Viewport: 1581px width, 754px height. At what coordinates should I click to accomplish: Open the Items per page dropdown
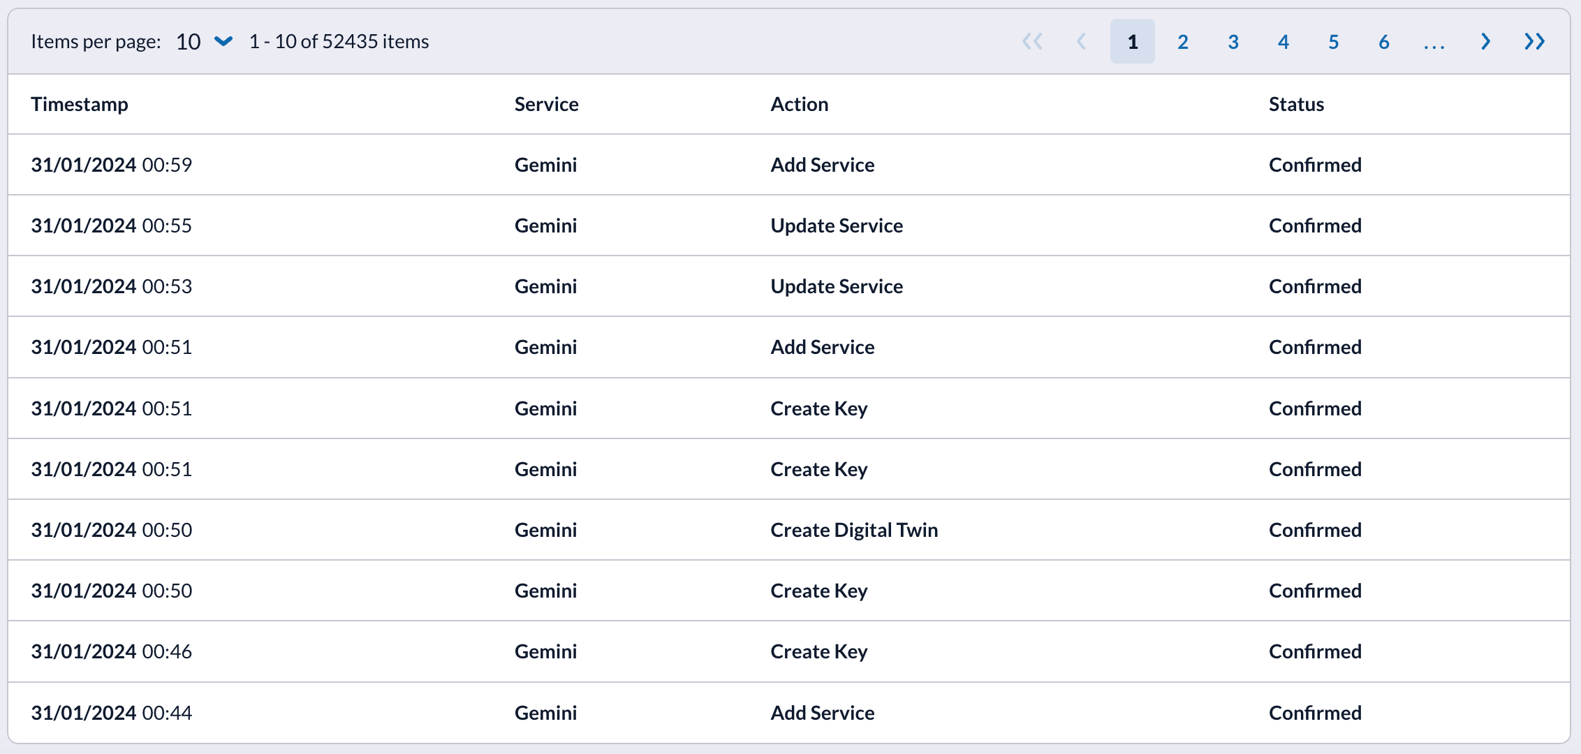tap(204, 42)
